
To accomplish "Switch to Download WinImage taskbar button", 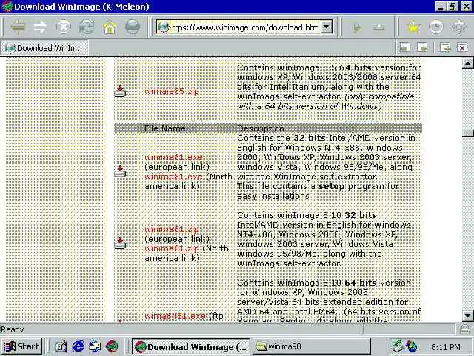I will (x=190, y=346).
